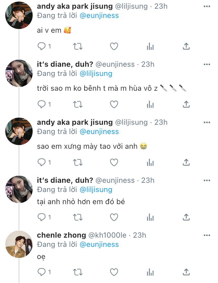This screenshot has height=283, width=218.
Task: Open more options on chenle zhong's tweet
Action: (207, 235)
